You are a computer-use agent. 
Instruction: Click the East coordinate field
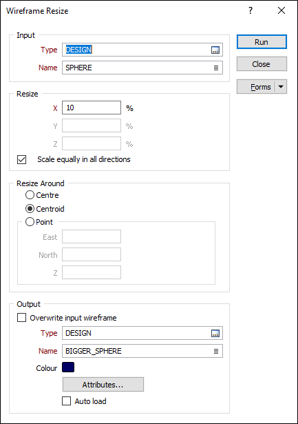[92, 236]
